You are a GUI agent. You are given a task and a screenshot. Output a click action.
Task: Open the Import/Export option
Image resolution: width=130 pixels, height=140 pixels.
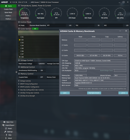click(x=8, y=125)
